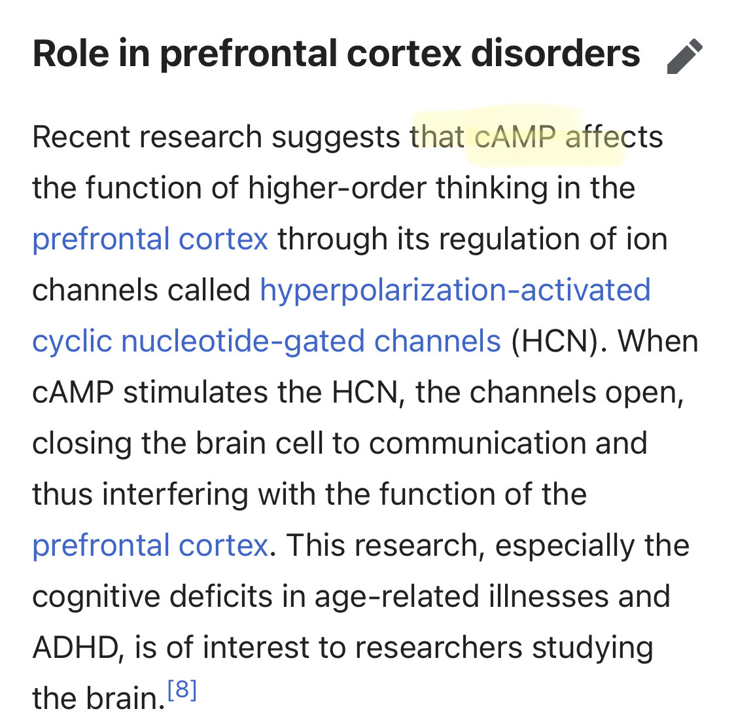Follow the 'hyperpolarization-activated' link text

click(x=455, y=290)
